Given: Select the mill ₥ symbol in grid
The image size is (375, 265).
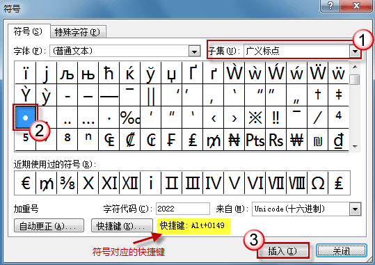Looking at the screenshot, I should click(214, 140).
